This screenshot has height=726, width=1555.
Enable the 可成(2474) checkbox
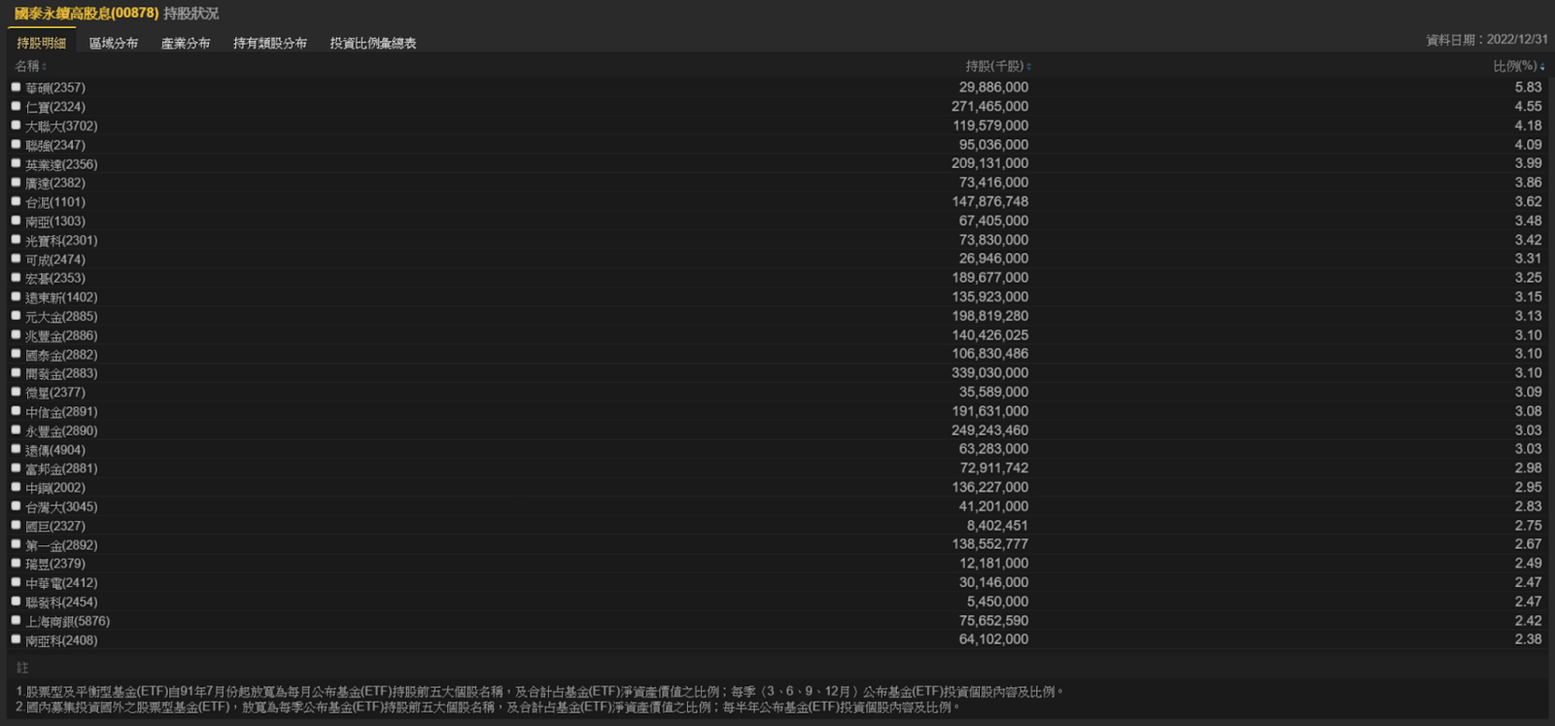[16, 259]
